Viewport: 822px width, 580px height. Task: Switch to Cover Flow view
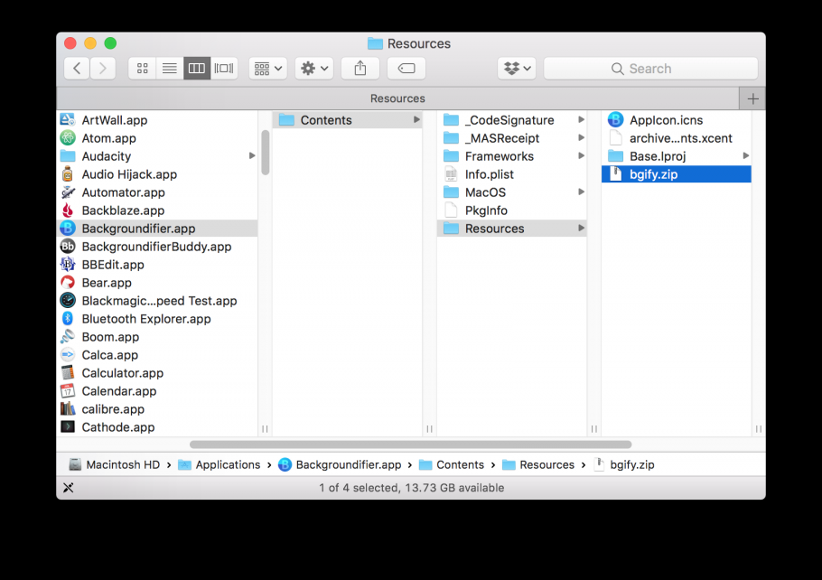(224, 68)
